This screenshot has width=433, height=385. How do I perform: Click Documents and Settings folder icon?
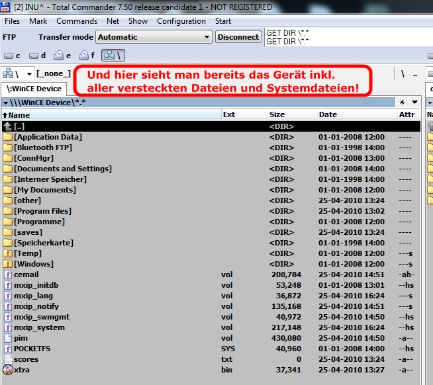pos(8,169)
